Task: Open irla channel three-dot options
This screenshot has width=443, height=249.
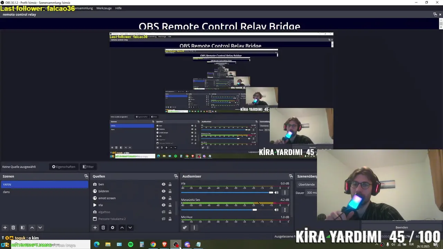Action: (285, 192)
